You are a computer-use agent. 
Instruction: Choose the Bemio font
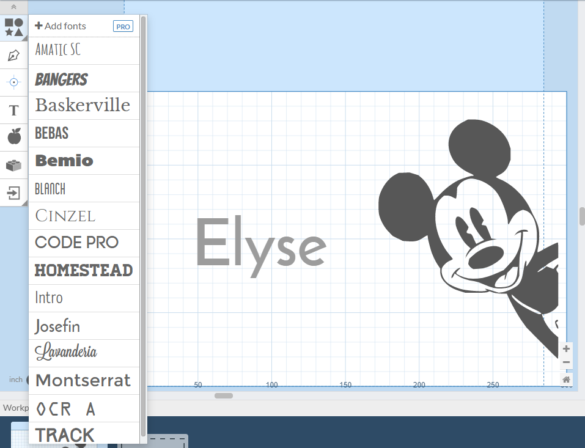click(84, 161)
